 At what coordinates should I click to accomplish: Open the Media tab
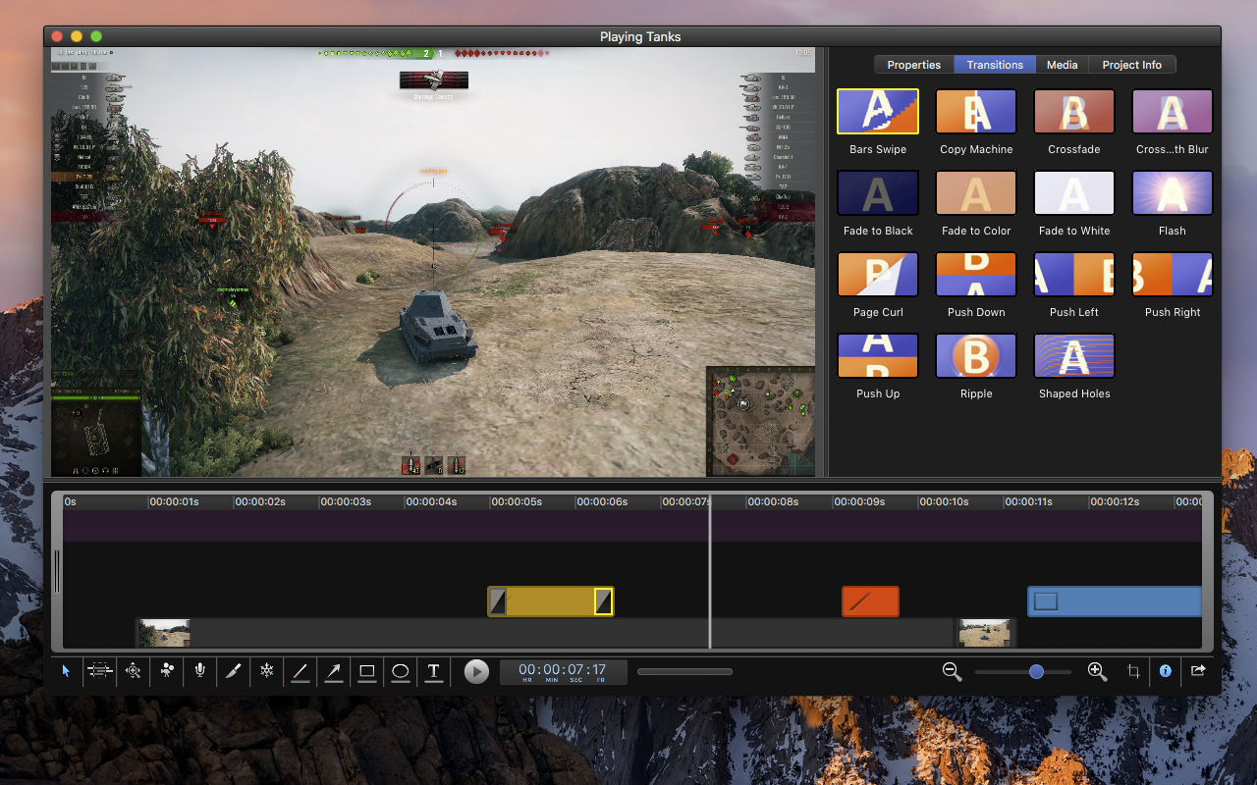tap(1062, 65)
